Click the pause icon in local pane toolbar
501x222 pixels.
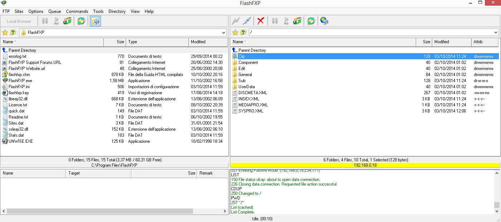pyautogui.click(x=45, y=21)
